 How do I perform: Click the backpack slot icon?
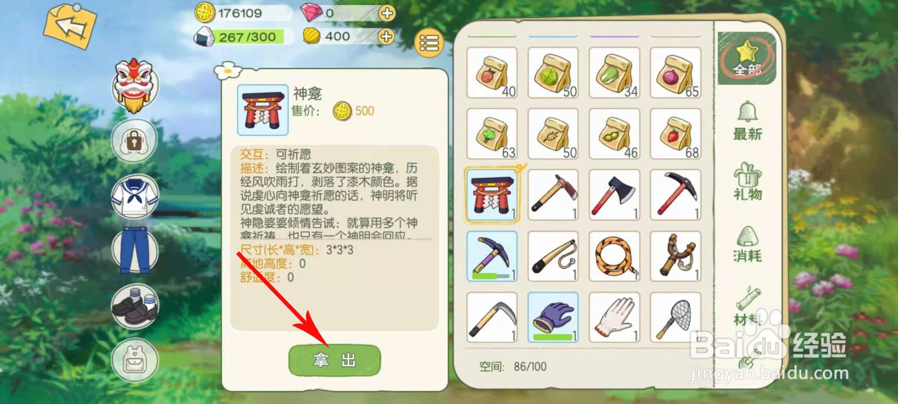click(x=135, y=360)
